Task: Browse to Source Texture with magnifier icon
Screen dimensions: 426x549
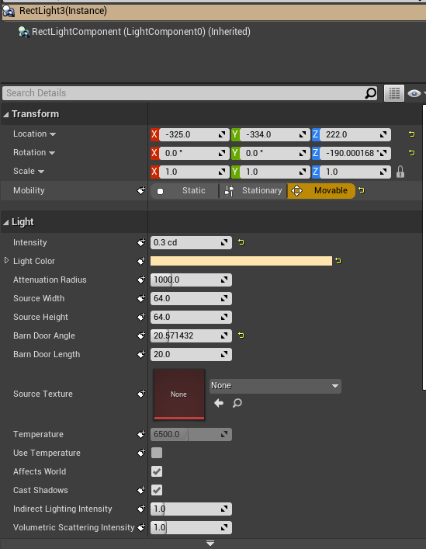Action: 237,403
